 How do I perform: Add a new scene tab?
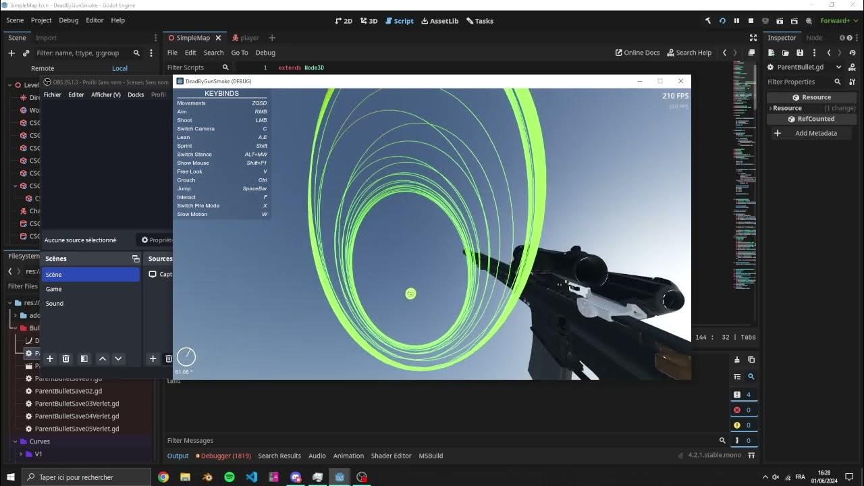[x=272, y=38]
